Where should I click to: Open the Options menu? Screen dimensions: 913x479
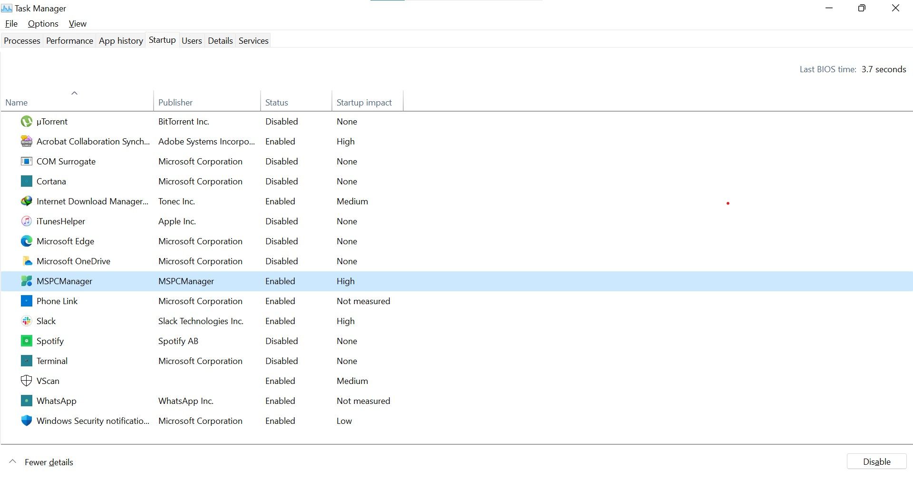[43, 24]
